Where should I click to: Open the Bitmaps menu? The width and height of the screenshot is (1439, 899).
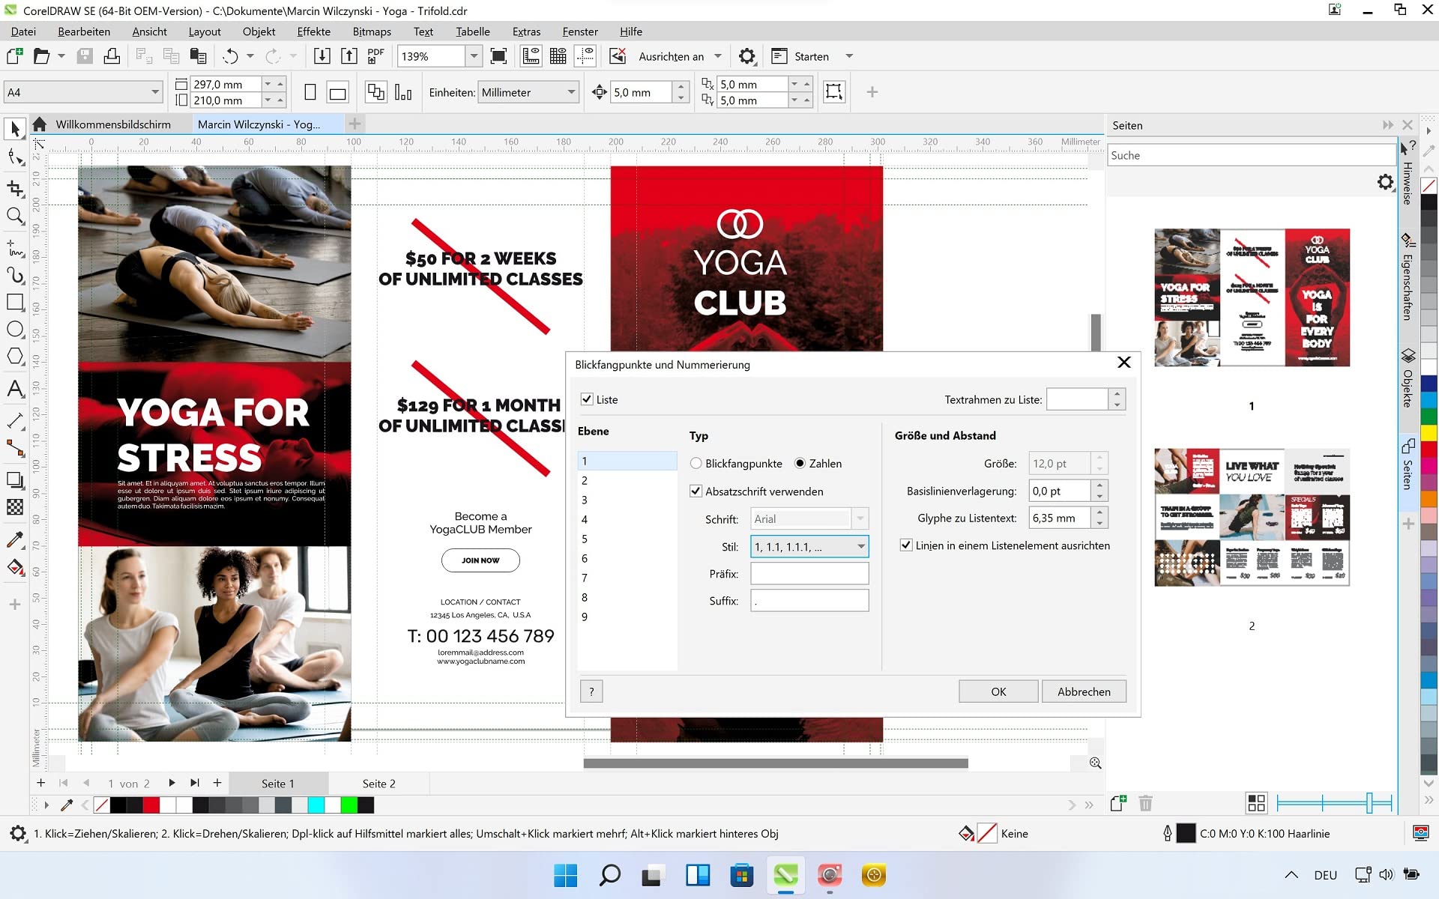pyautogui.click(x=372, y=31)
